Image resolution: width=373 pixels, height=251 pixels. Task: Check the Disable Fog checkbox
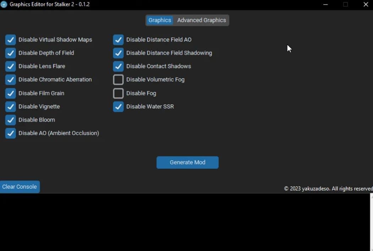pyautogui.click(x=118, y=93)
